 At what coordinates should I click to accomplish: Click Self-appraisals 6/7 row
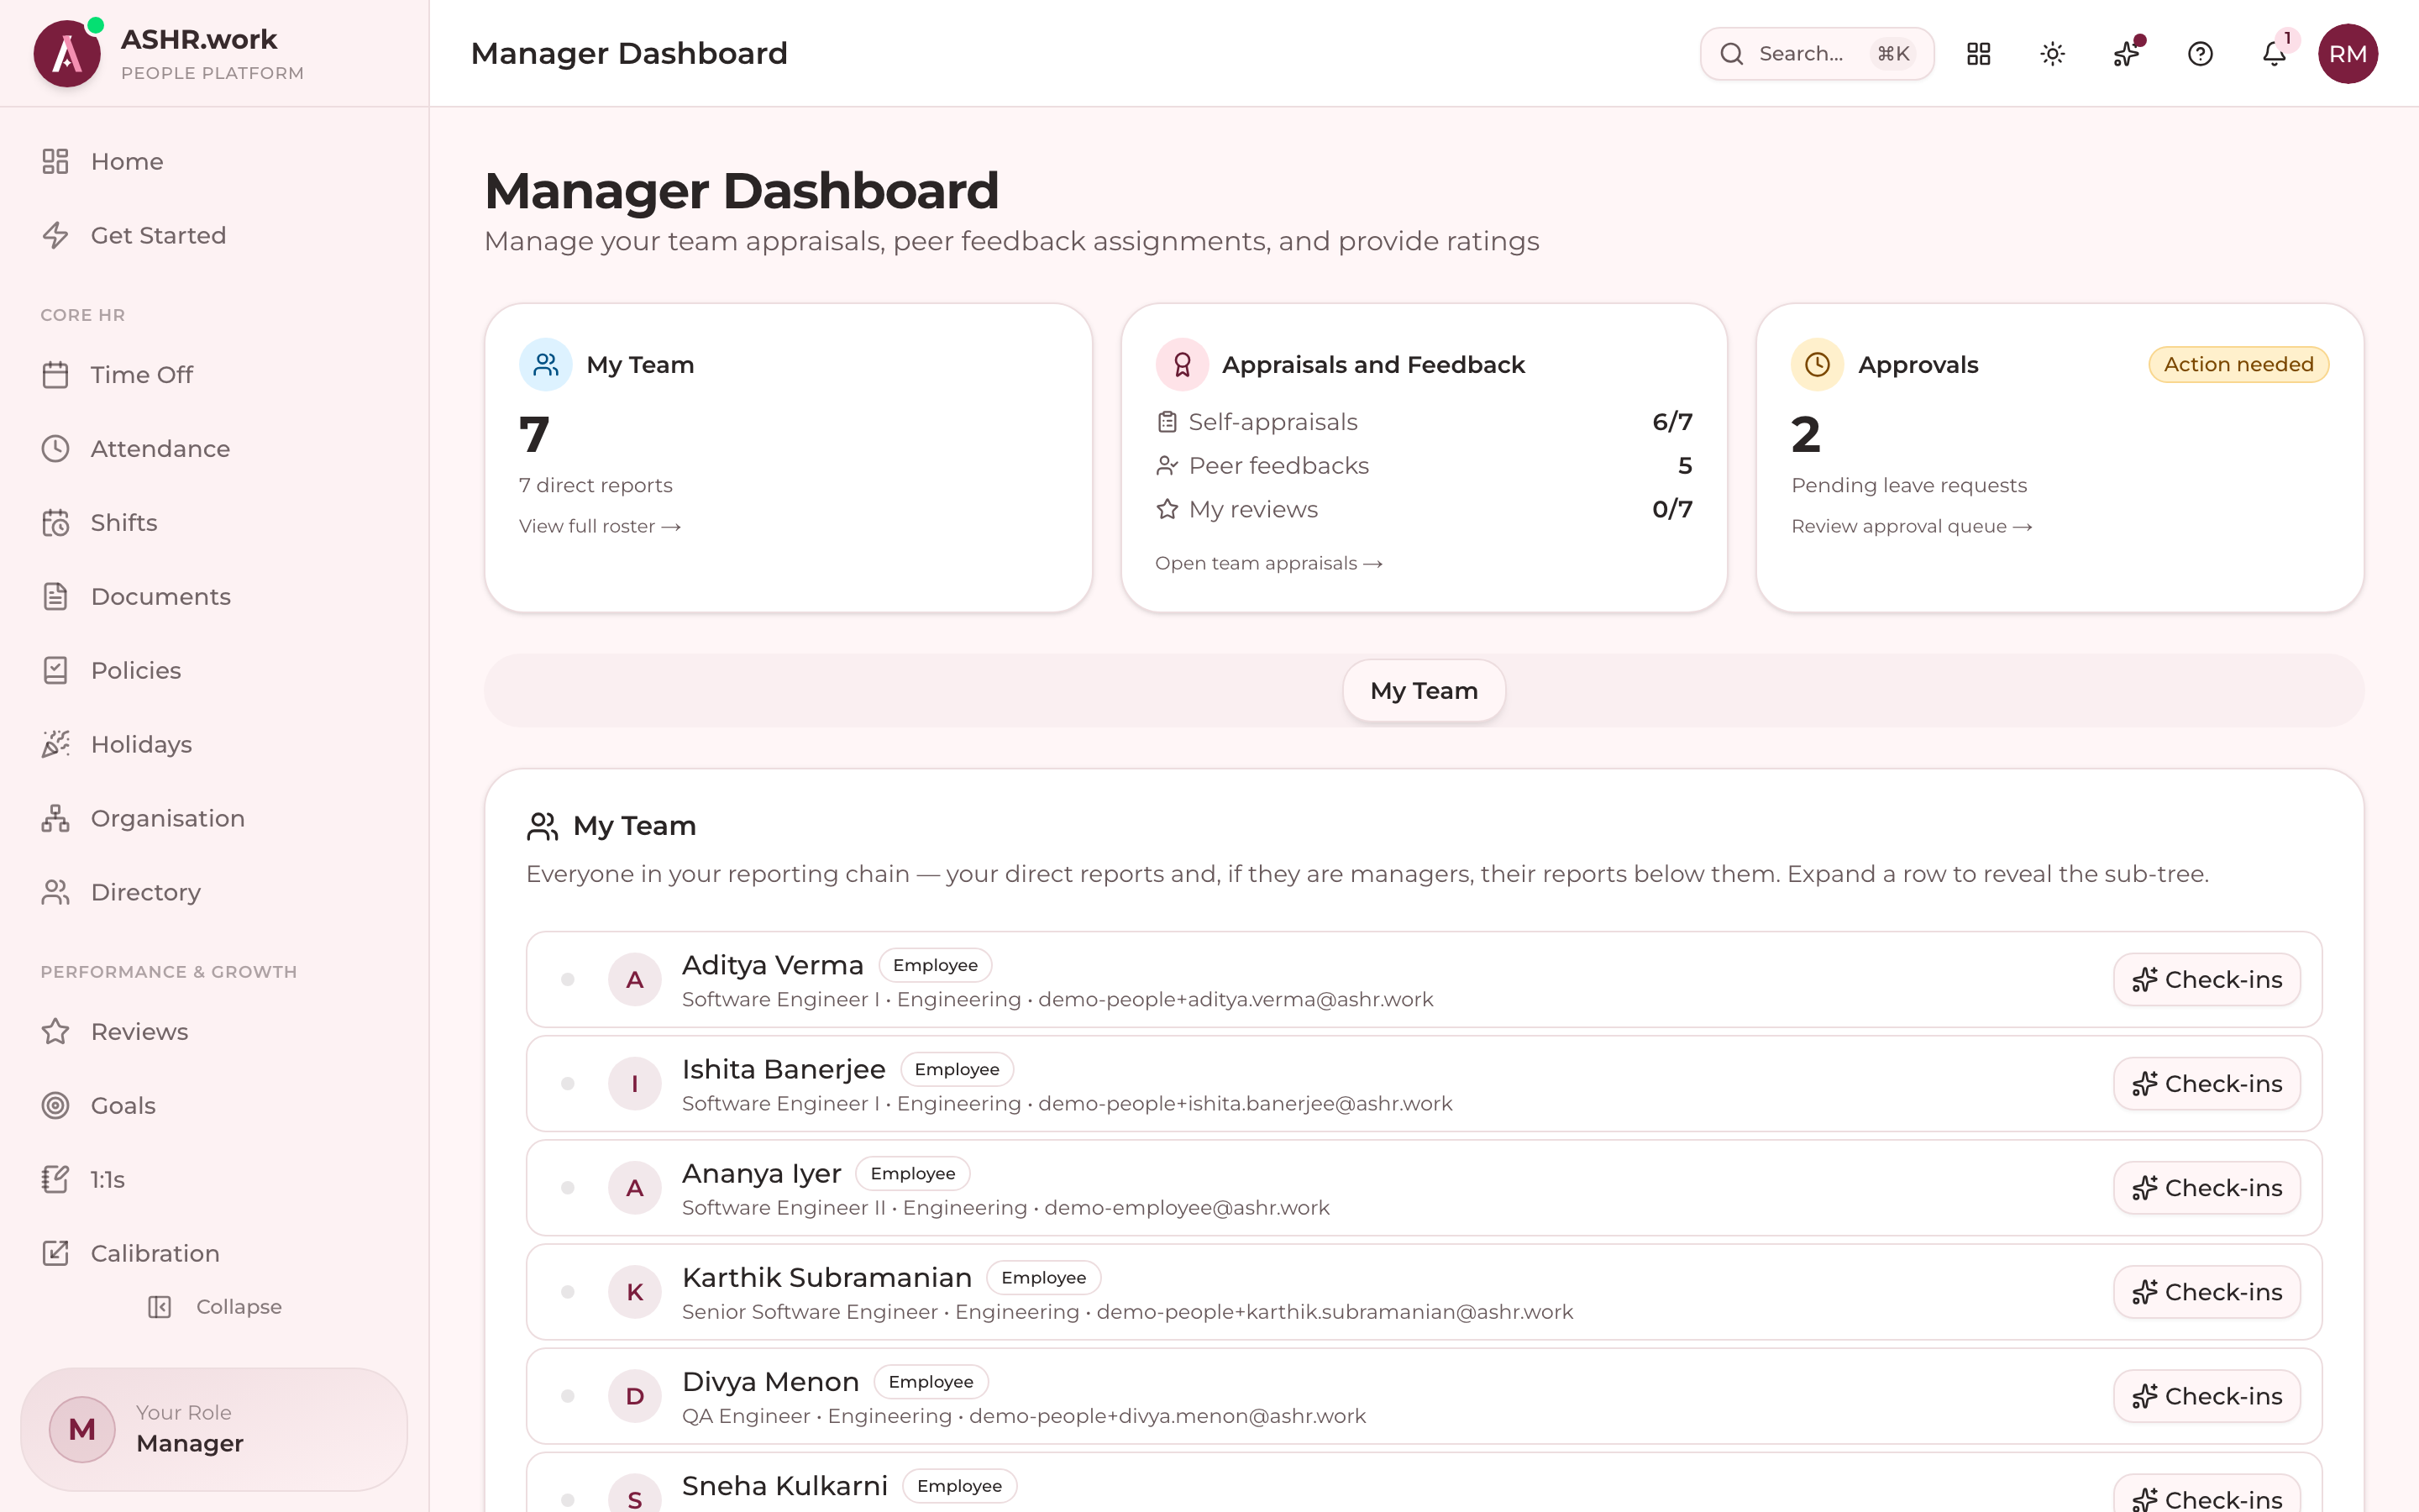(1424, 422)
